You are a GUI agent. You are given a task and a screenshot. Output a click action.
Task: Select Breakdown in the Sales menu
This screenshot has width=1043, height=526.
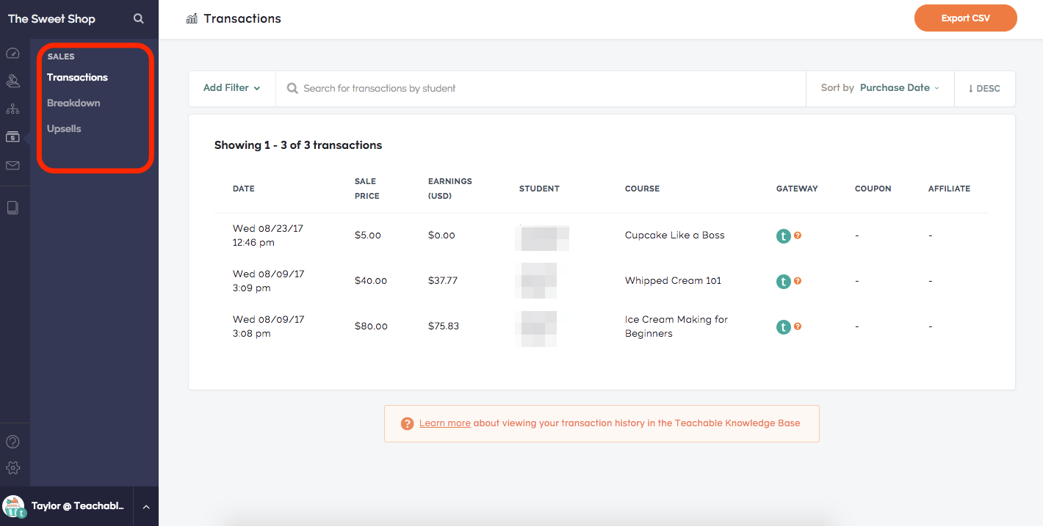pos(73,103)
